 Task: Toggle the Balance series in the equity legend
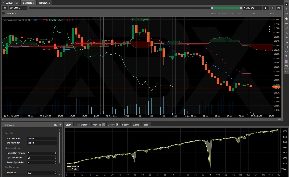73,167
